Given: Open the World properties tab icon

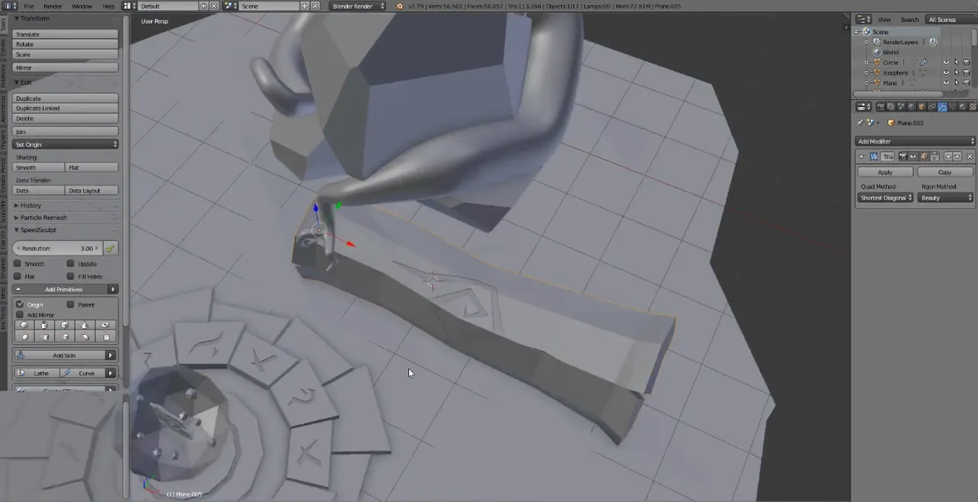Looking at the screenshot, I should pos(912,107).
